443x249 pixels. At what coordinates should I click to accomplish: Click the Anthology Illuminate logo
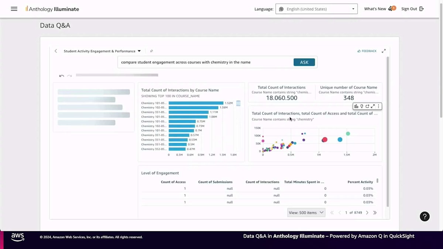tap(52, 9)
